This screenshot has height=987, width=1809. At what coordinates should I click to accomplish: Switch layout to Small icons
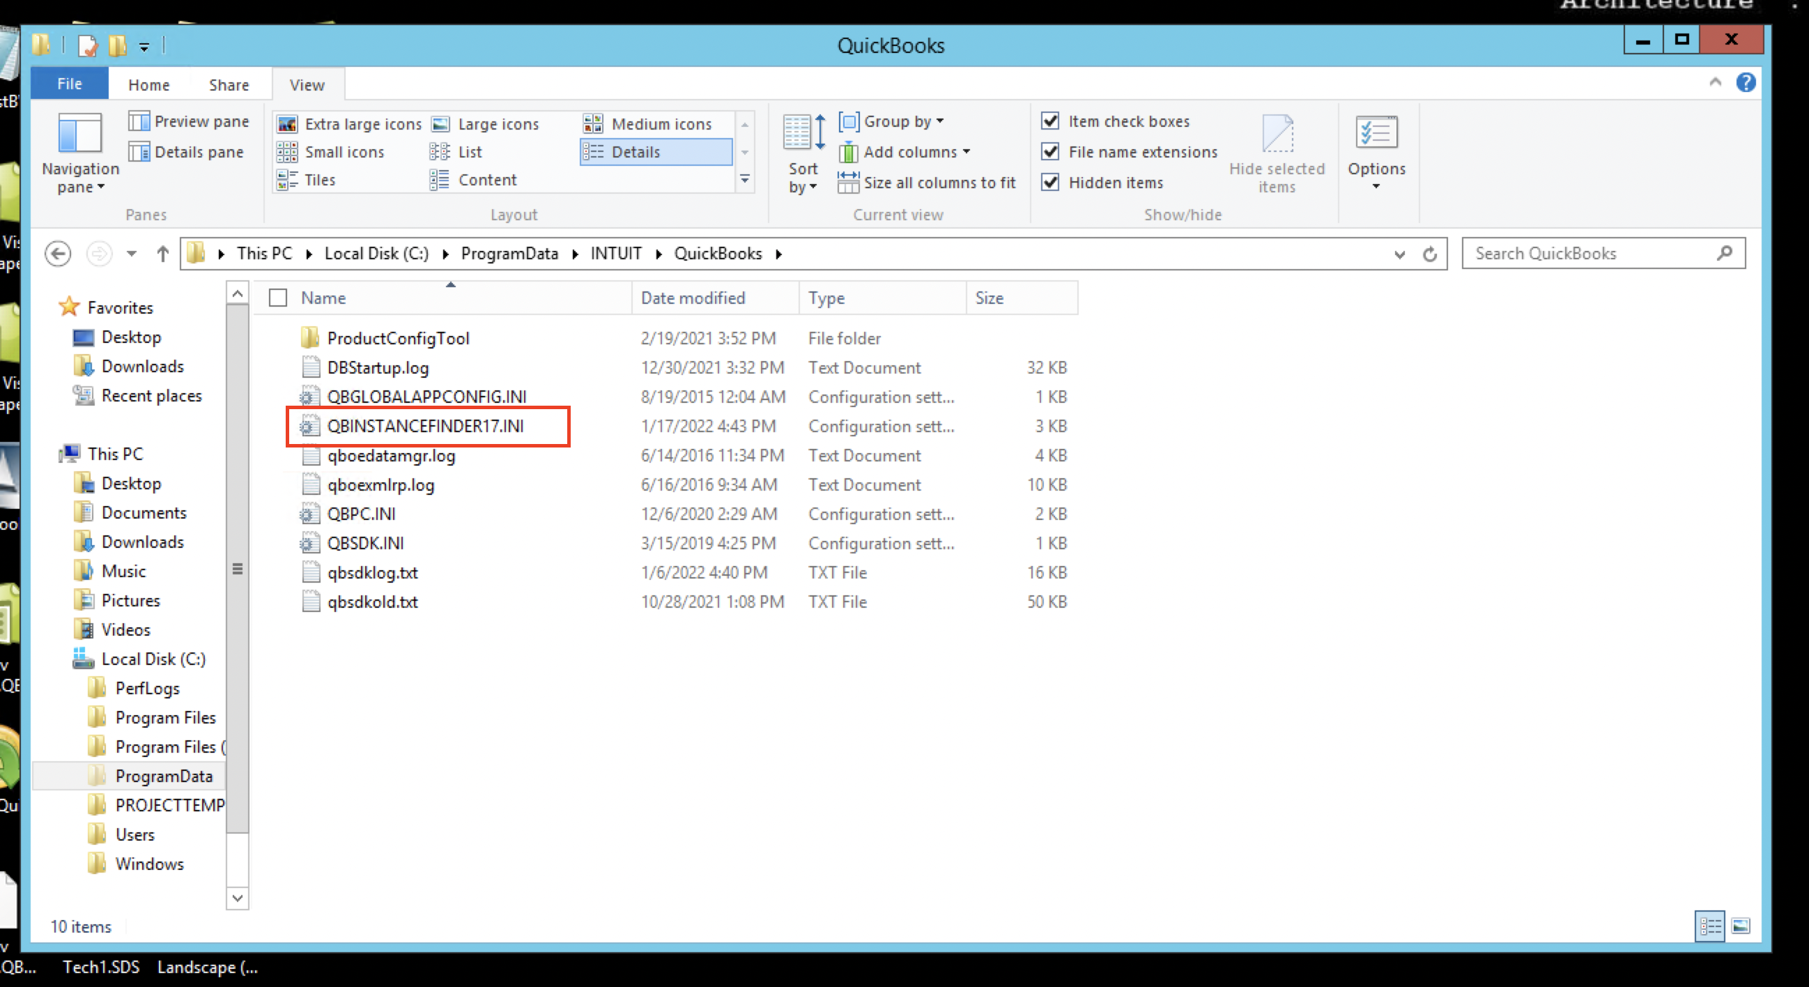[x=330, y=152]
